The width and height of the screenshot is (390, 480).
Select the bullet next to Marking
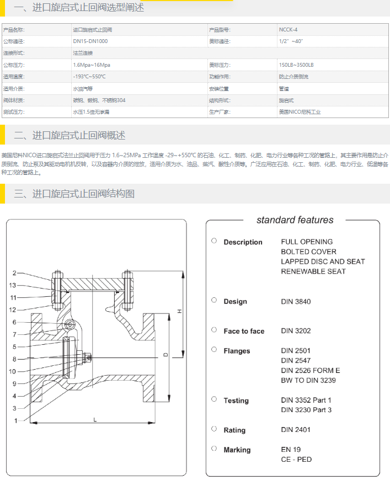coord(214,449)
